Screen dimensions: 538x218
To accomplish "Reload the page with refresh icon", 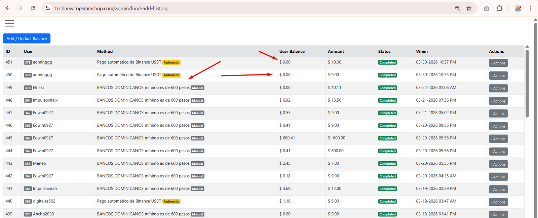I will click(x=33, y=8).
